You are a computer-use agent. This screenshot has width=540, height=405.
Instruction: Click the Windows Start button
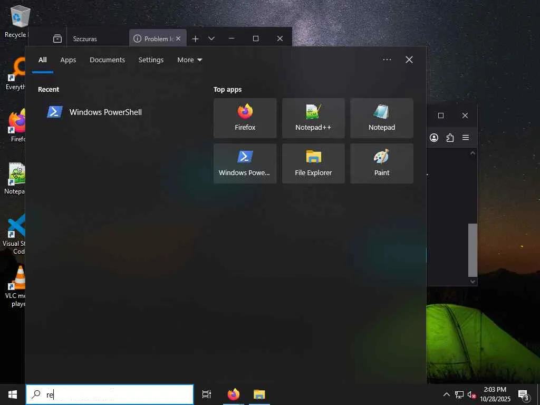13,394
